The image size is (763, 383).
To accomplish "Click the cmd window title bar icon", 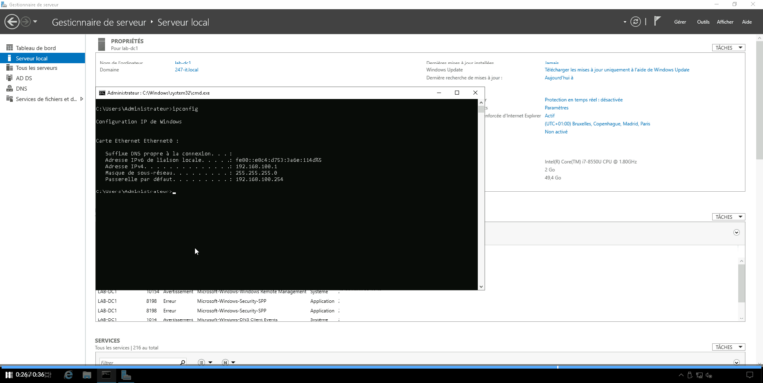I will pos(102,93).
